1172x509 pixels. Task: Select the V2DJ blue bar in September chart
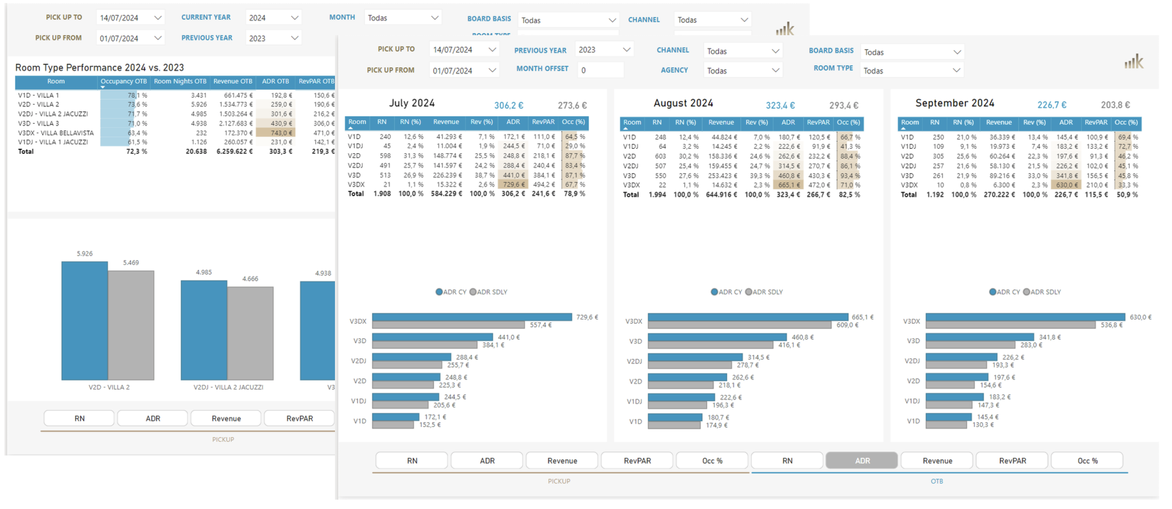[961, 357]
